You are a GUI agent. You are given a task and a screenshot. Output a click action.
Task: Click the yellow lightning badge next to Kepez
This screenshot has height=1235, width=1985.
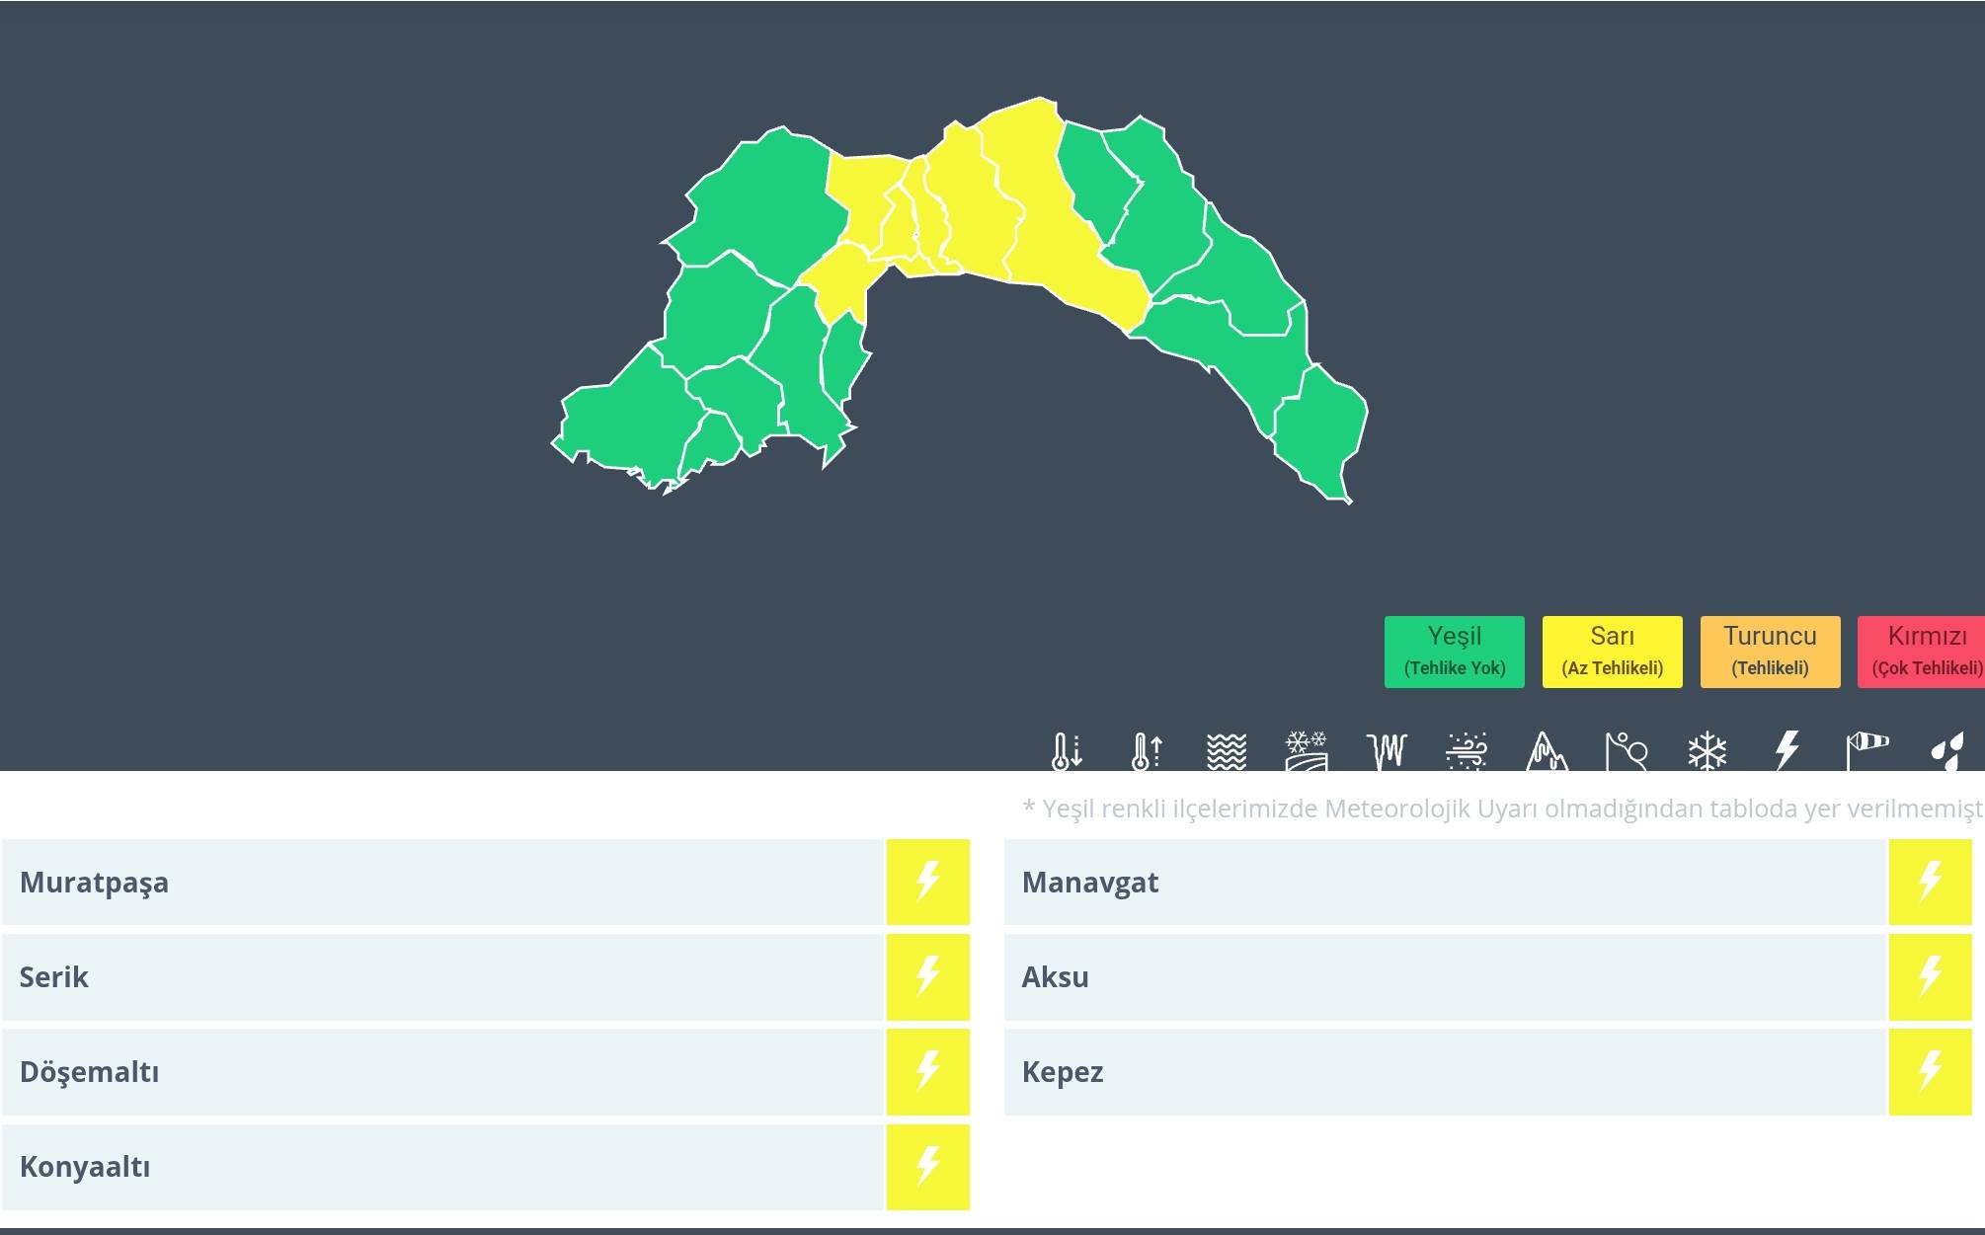[x=1930, y=1072]
